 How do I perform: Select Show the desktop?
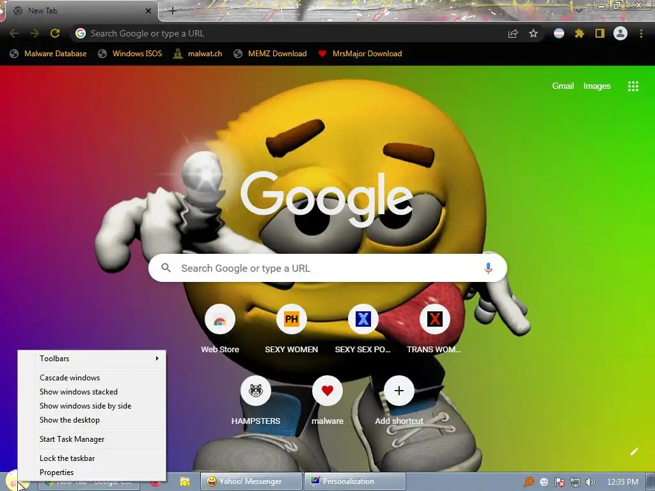click(x=69, y=420)
